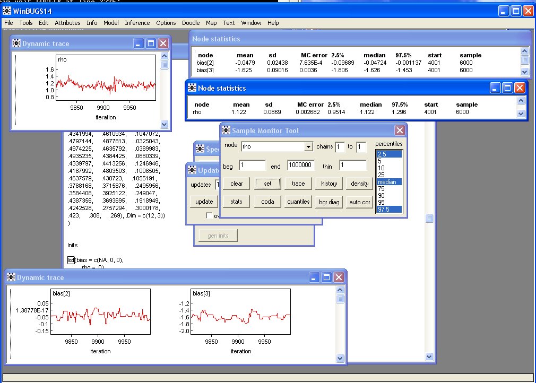Open the Inference menu
Viewport: 536px width, 383px height.
(137, 23)
